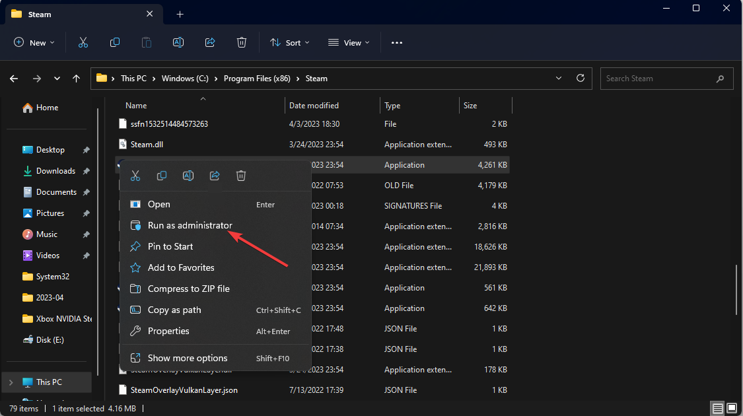Viewport: 743px width, 416px height.
Task: Unpin Pictures from quick access
Action: (x=87, y=213)
